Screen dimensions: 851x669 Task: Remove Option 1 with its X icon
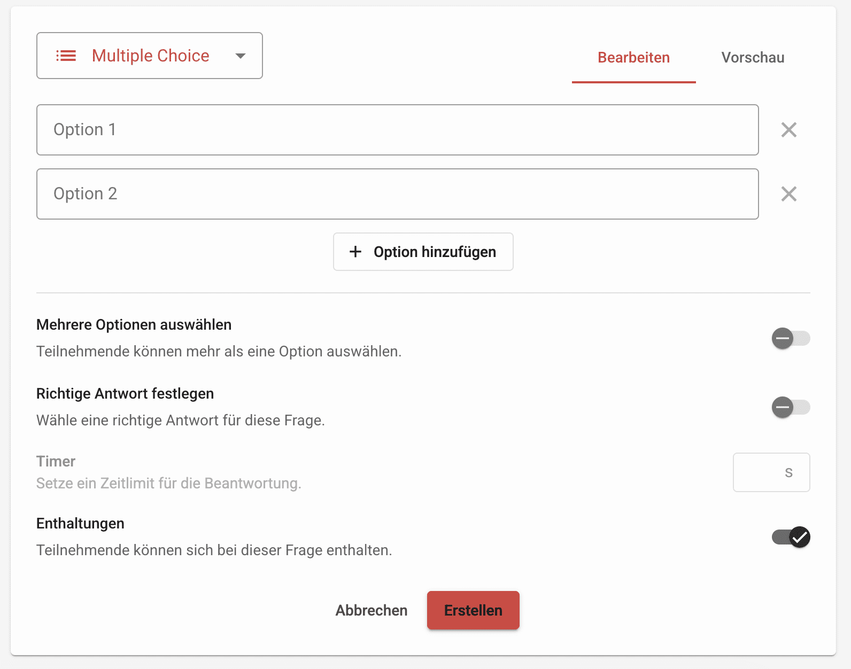(789, 130)
